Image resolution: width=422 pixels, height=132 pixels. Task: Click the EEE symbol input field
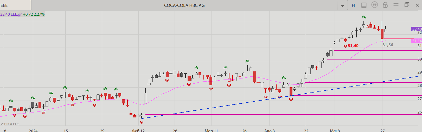click(x=15, y=5)
